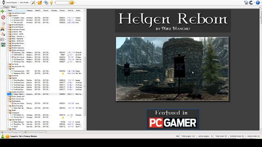Click the green plus add-mod icon
Screen dimensions: 262x147
(x=2, y=11)
